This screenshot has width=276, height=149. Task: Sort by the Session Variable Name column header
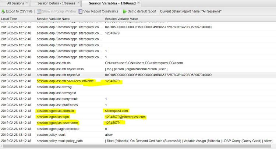(x=69, y=19)
